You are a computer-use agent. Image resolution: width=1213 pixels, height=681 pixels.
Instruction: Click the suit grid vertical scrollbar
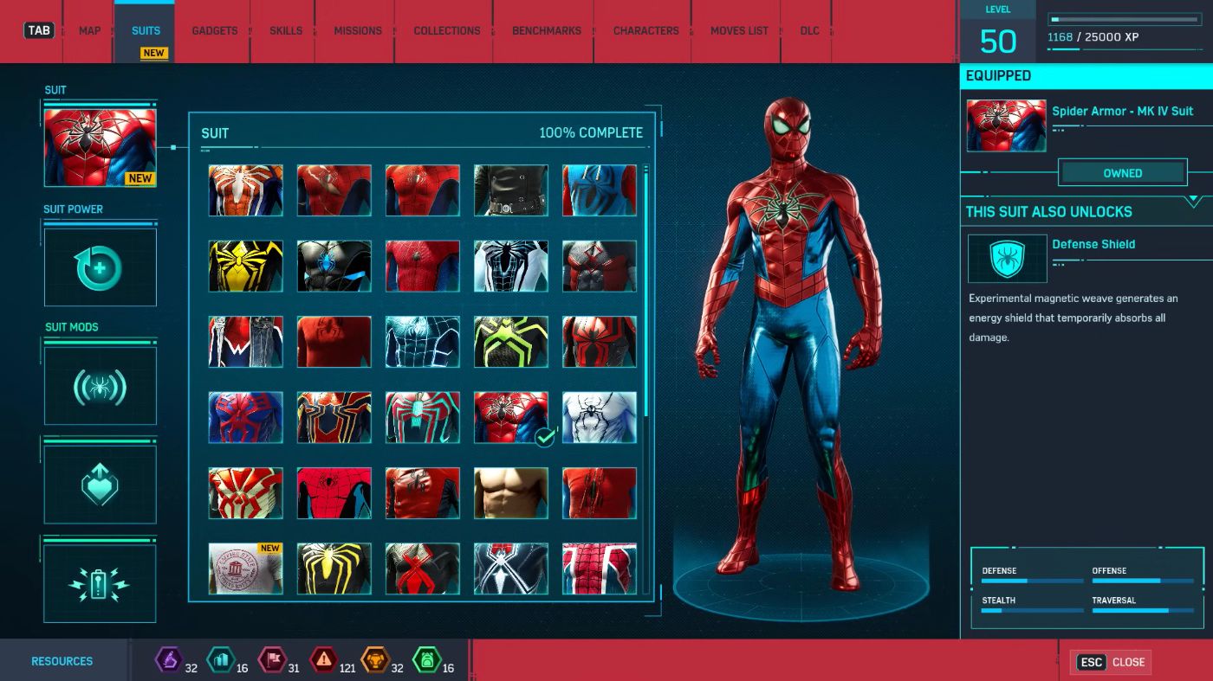645,294
